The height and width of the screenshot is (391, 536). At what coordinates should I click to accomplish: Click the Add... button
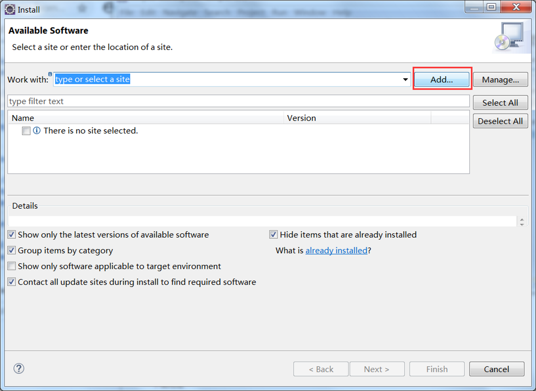click(441, 79)
